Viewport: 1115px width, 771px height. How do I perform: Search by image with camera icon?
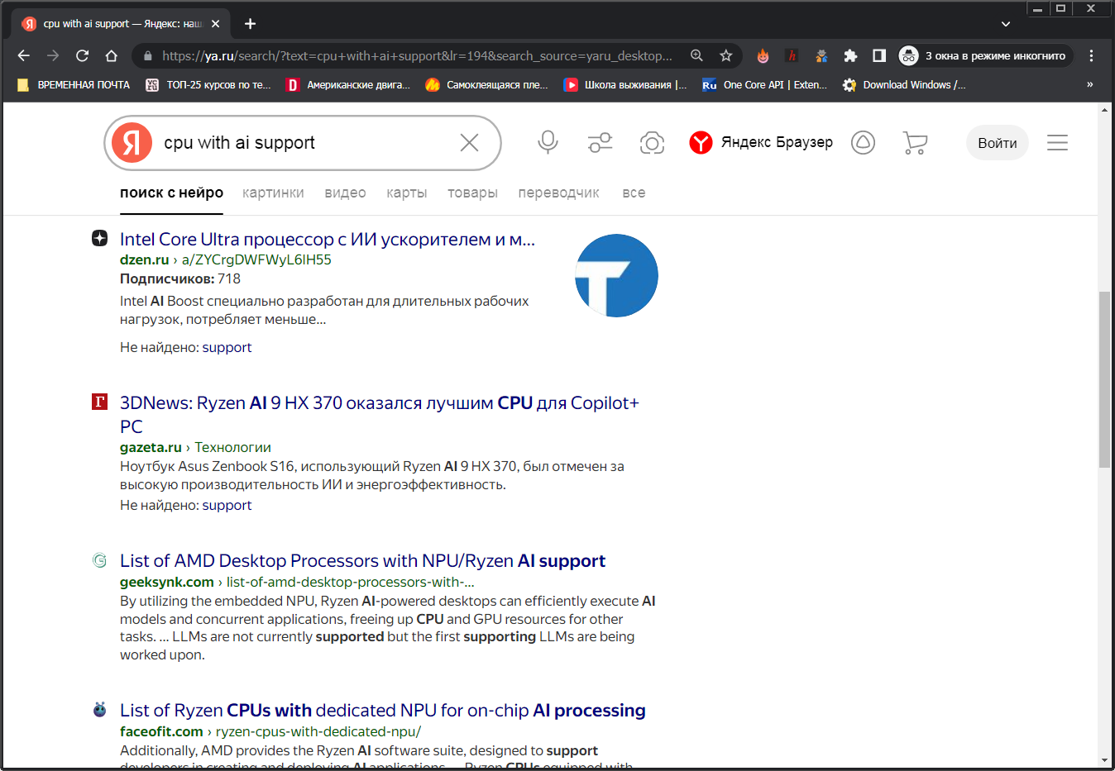(652, 143)
